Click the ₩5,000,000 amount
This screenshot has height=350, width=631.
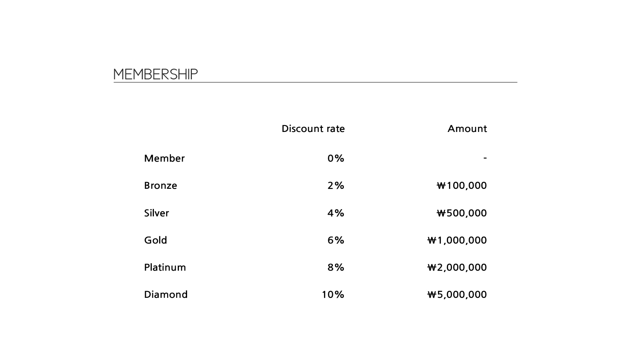click(457, 294)
